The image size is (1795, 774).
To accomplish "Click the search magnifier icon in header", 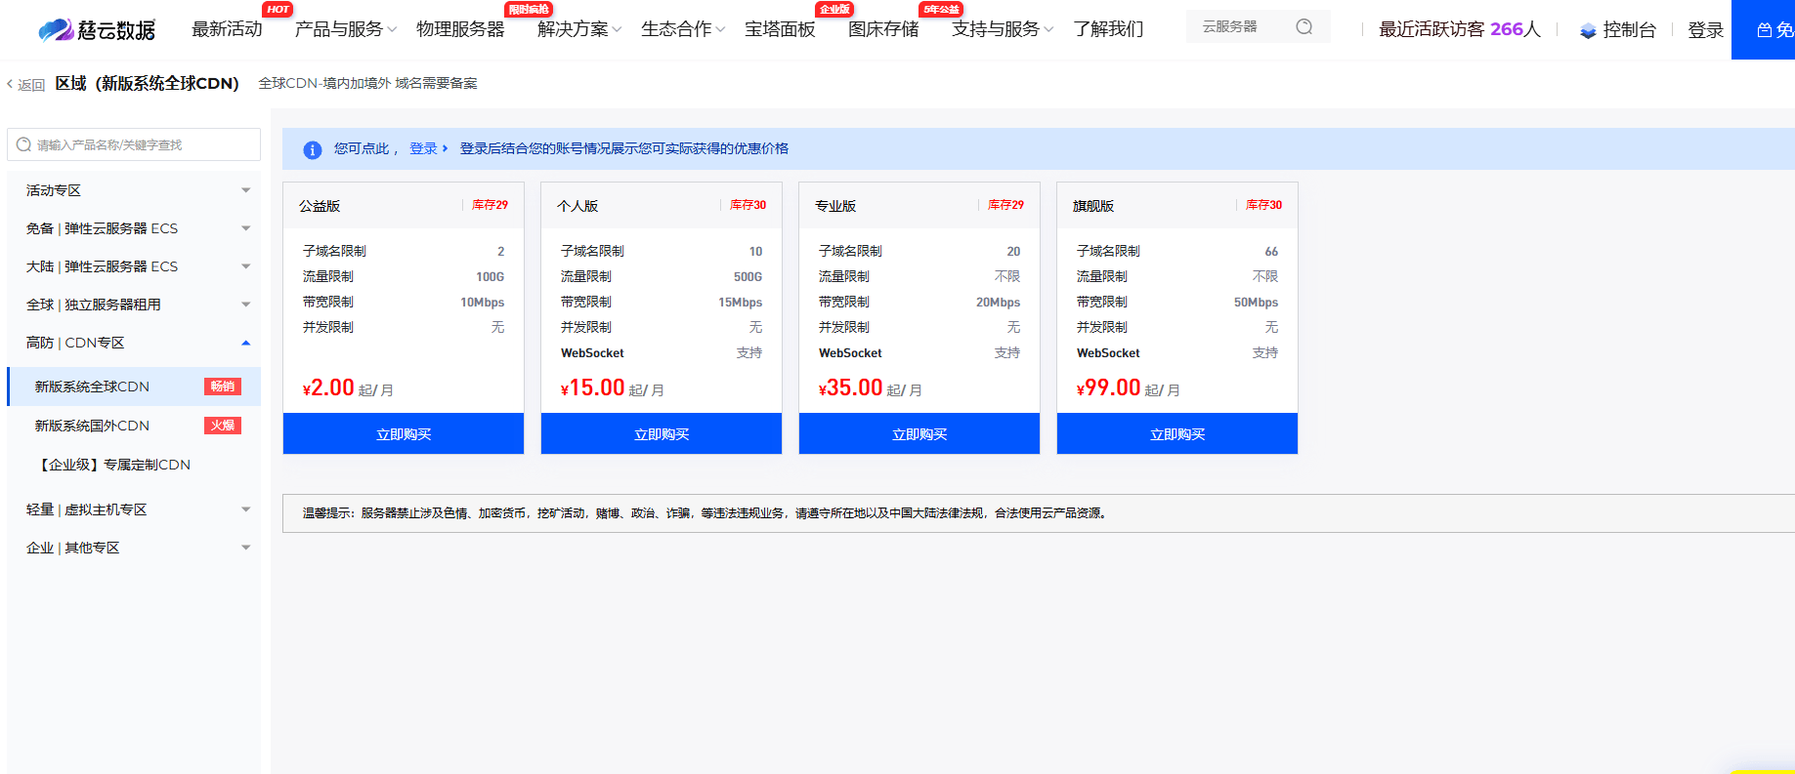I will (x=1304, y=26).
